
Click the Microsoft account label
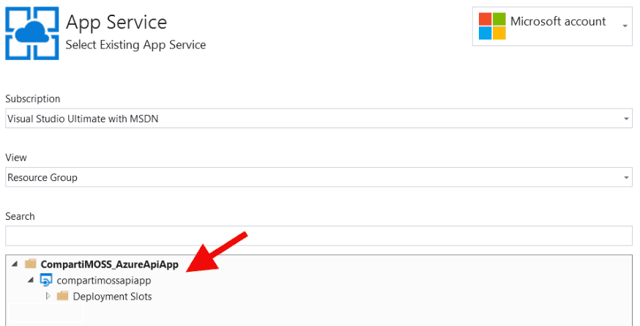[558, 21]
